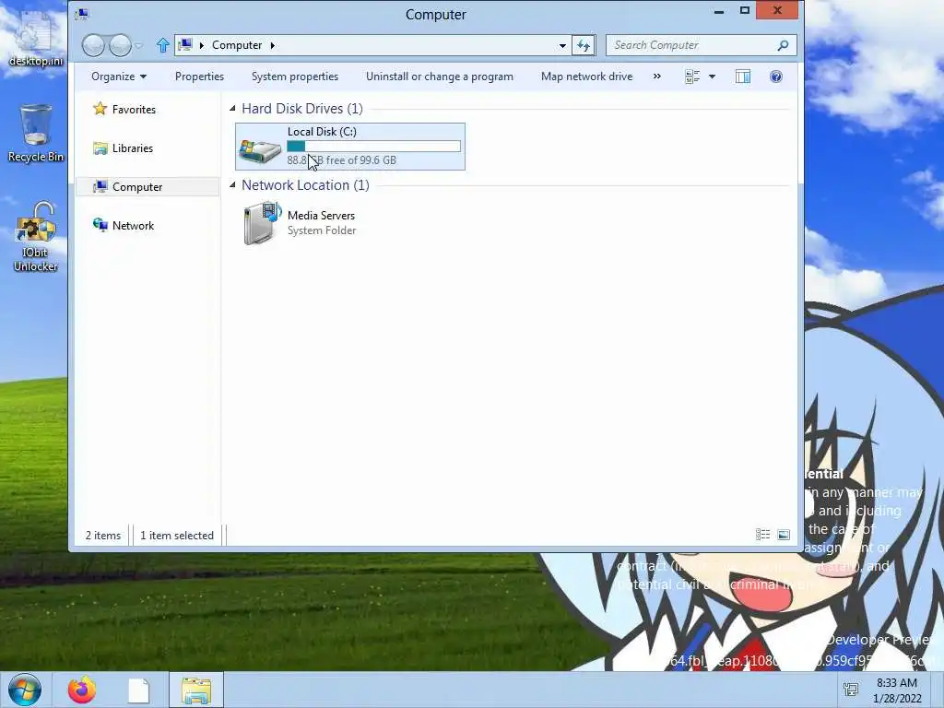Switch to large icons view in status bar
This screenshot has width=944, height=708.
click(784, 535)
